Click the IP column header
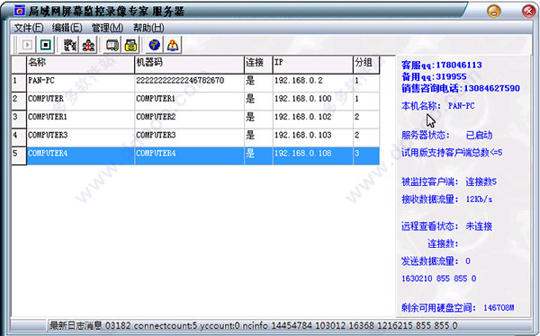 pyautogui.click(x=313, y=65)
